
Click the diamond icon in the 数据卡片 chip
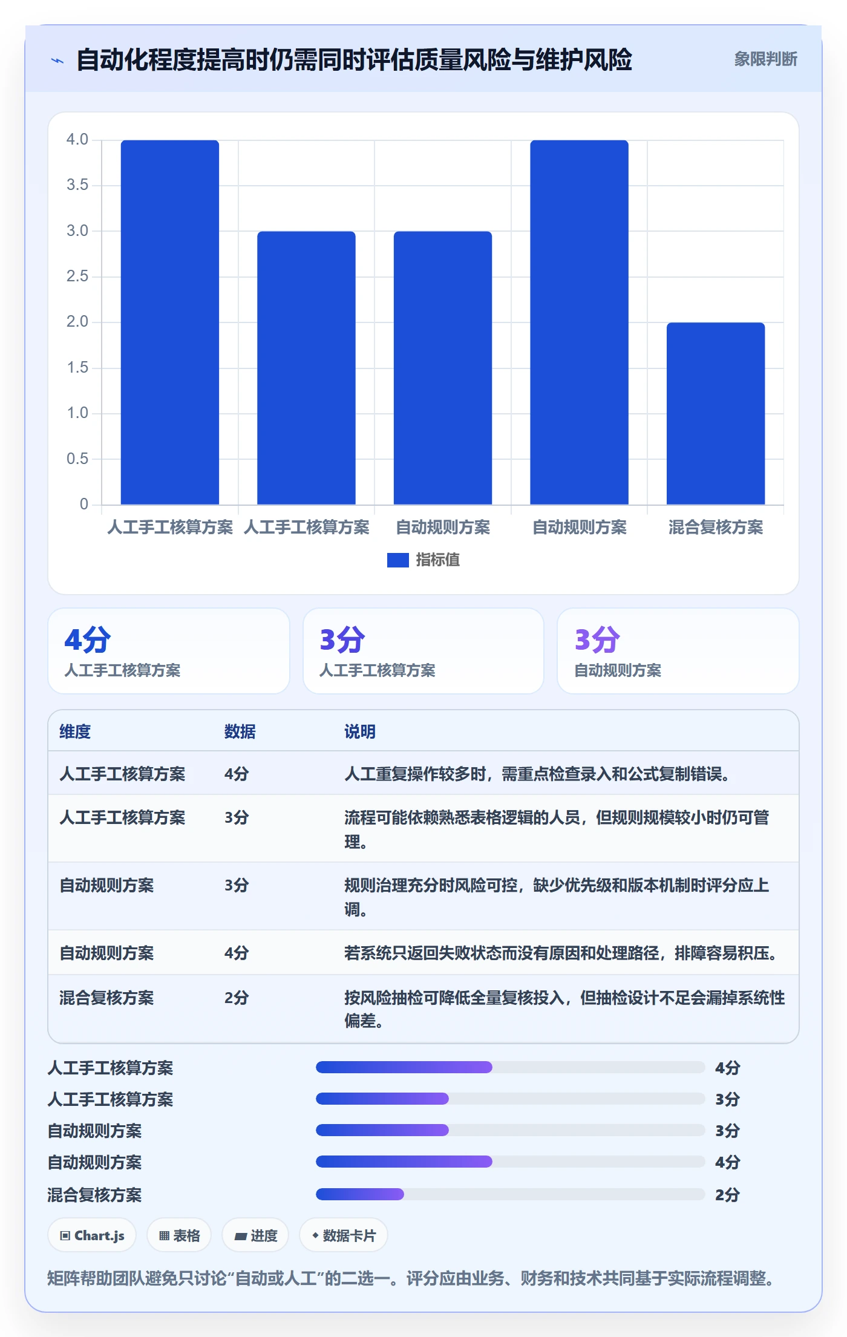click(315, 1235)
